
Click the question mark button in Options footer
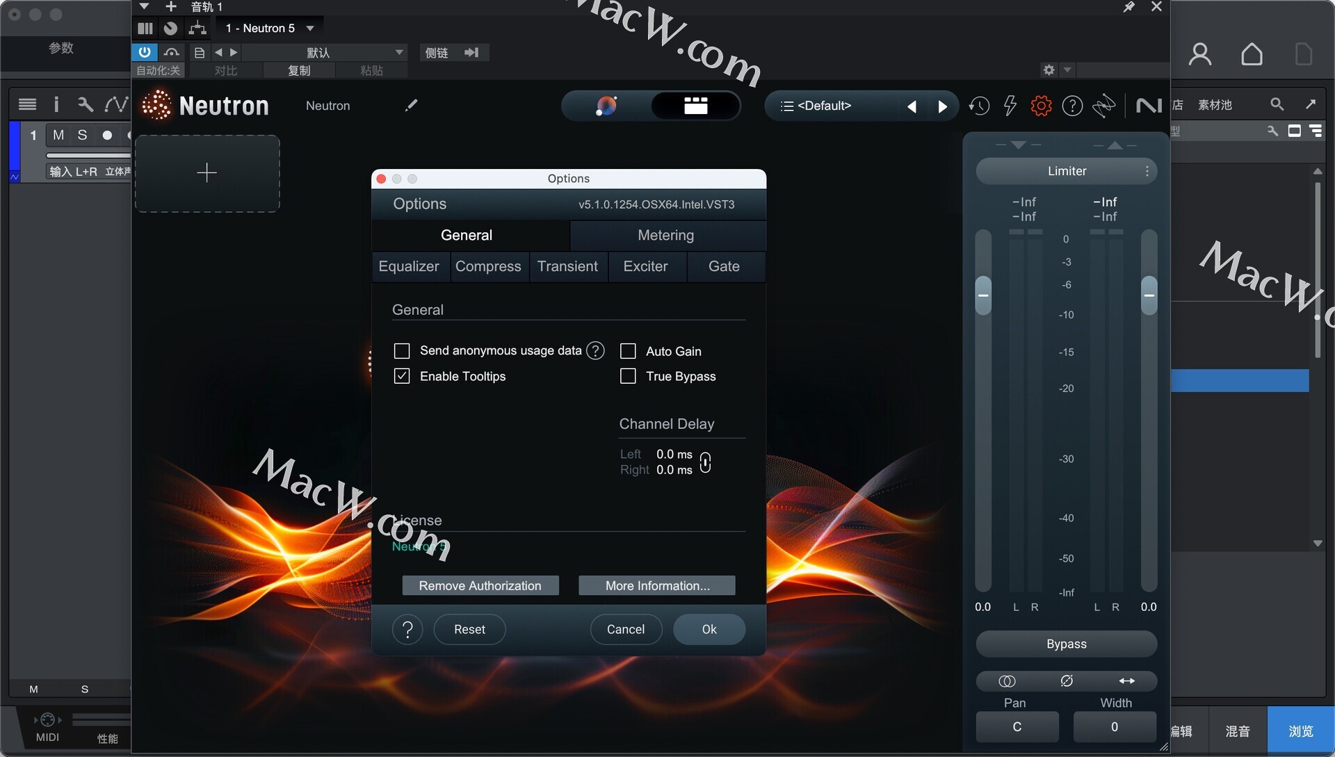[x=407, y=630]
